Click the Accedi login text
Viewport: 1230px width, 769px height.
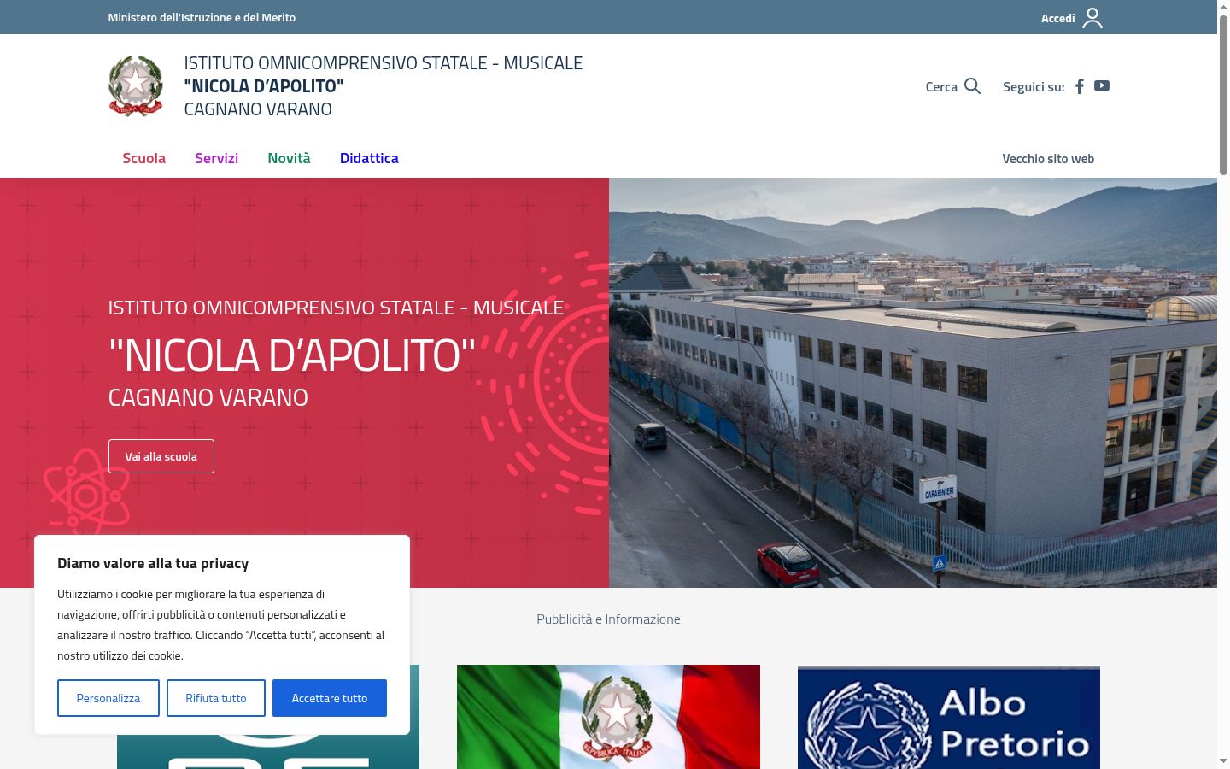(1057, 18)
